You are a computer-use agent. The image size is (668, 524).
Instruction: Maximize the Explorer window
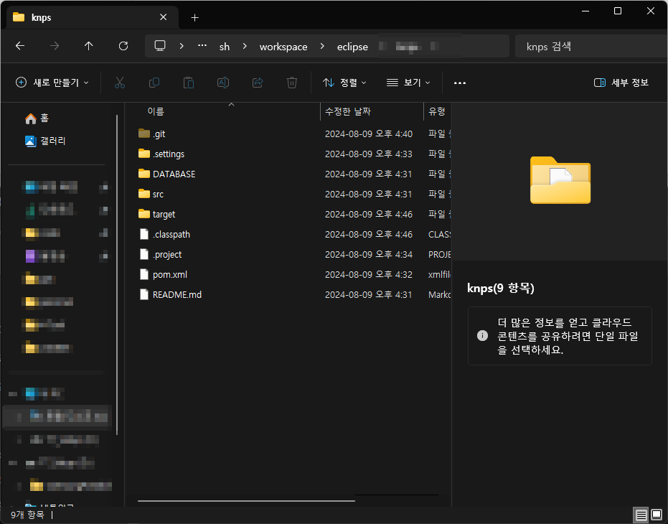pos(618,11)
